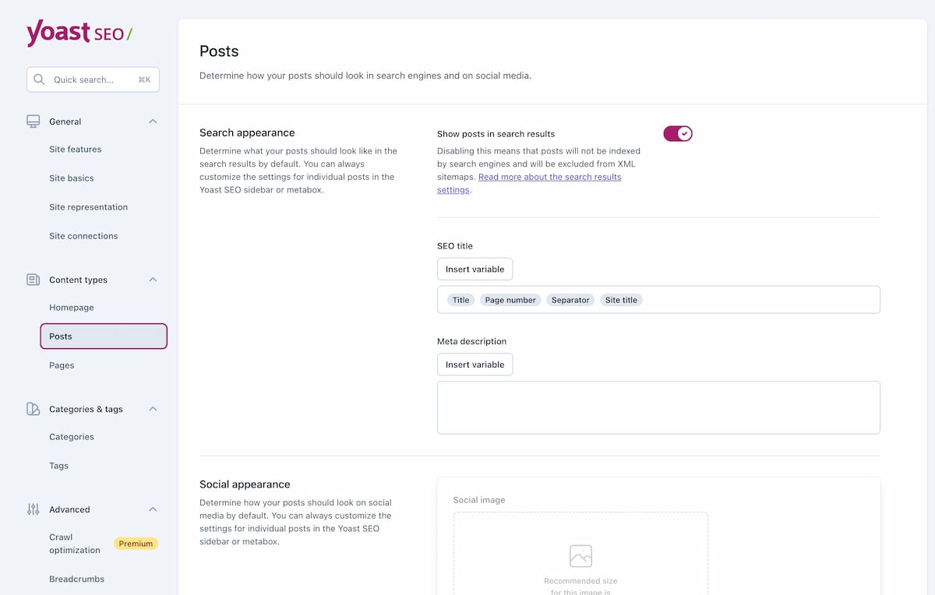
Task: Follow the search results settings link
Action: coord(550,177)
